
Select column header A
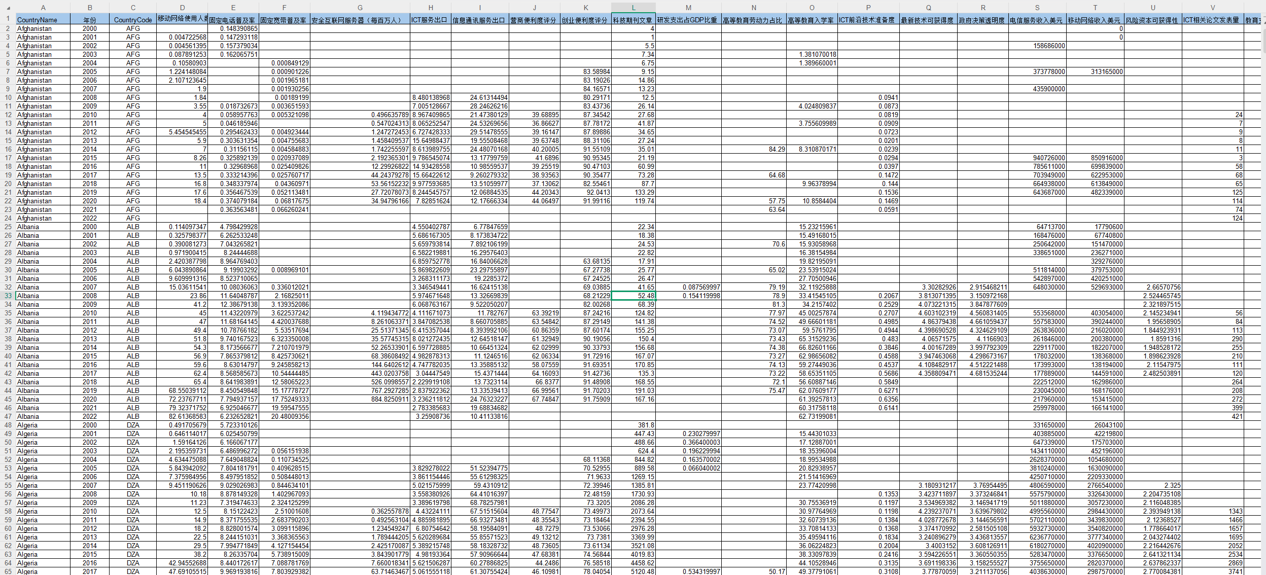click(x=43, y=8)
